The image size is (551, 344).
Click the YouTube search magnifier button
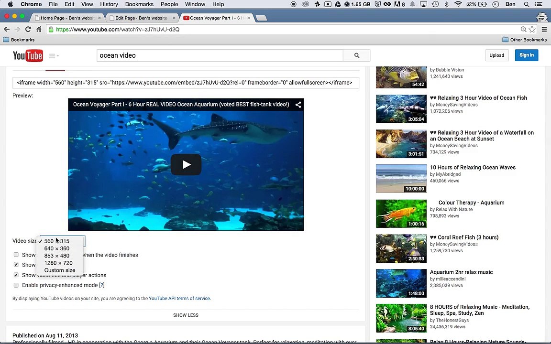357,55
